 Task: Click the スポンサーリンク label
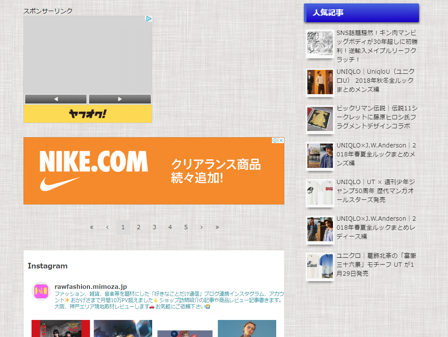48,11
